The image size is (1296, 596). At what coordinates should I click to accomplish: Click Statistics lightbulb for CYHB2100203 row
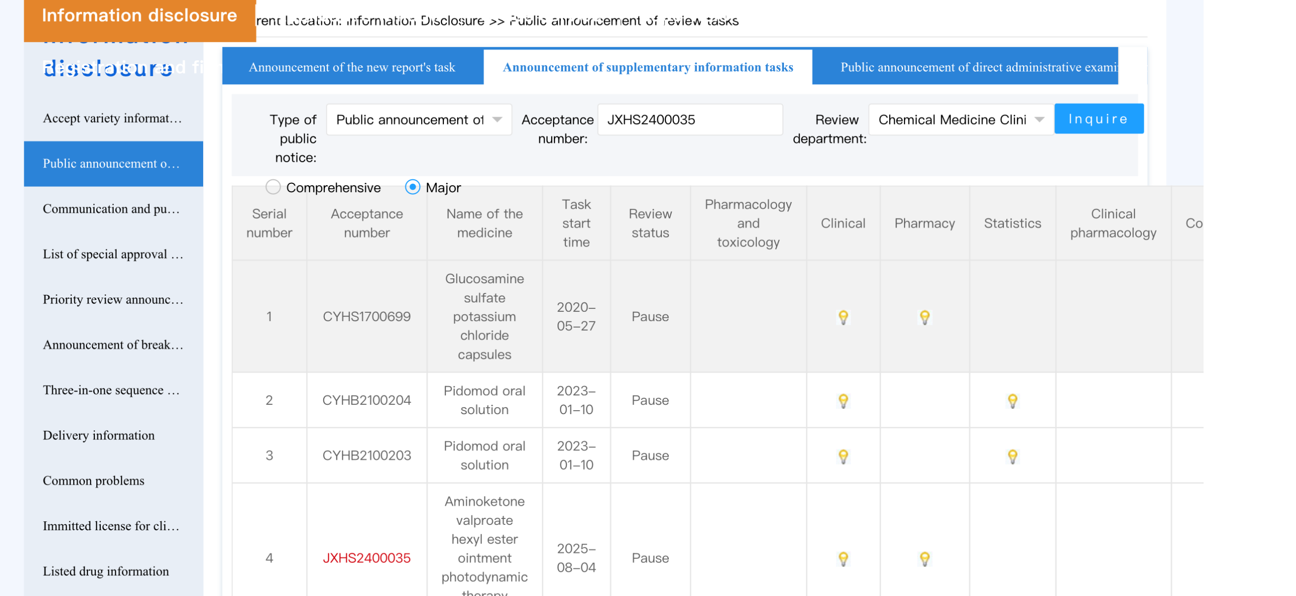point(1012,456)
